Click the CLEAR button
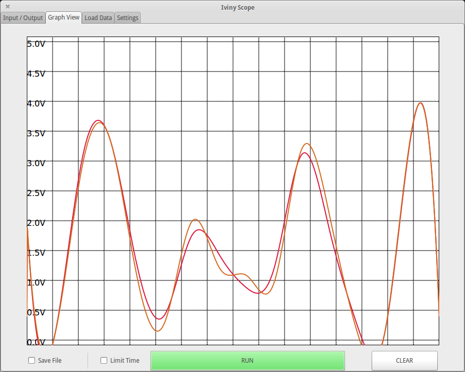This screenshot has width=465, height=372. pos(405,361)
